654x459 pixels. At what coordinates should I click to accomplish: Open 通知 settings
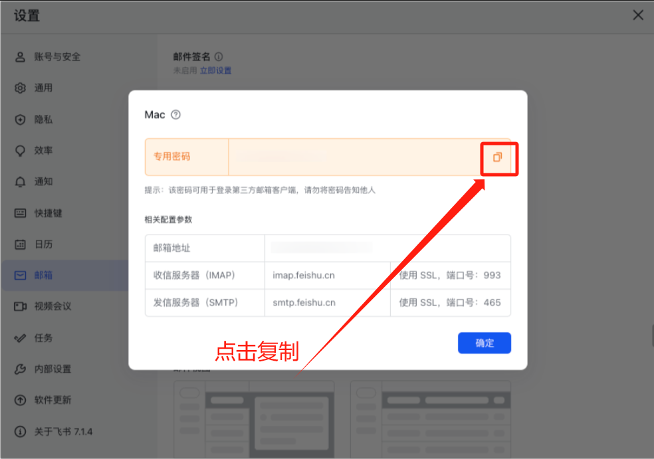click(x=43, y=182)
